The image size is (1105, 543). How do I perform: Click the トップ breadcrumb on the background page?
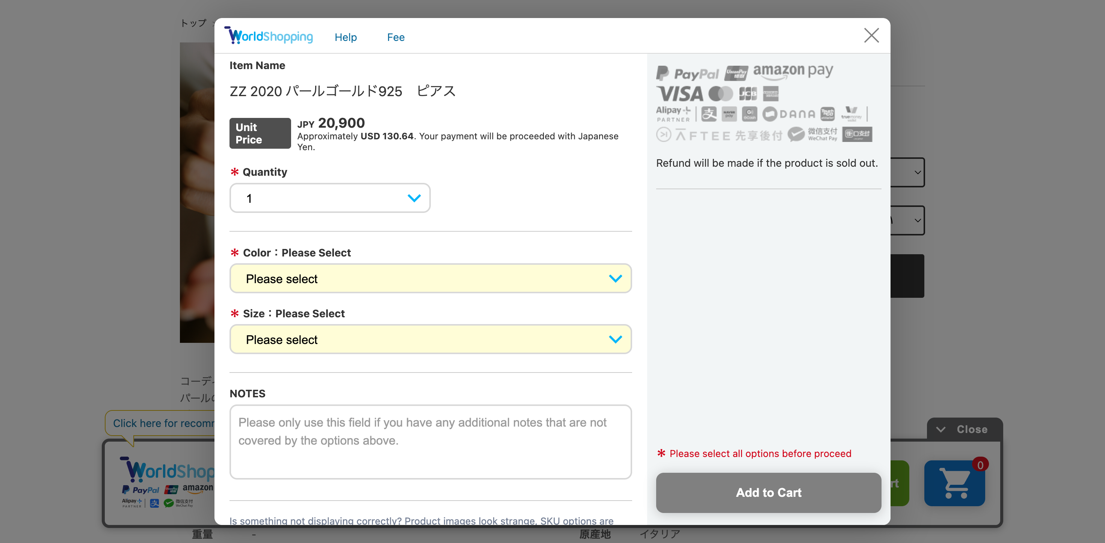tap(193, 23)
